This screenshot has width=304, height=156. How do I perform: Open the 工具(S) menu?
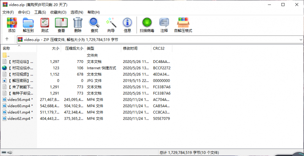40,12
